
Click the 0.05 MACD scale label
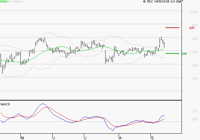[x=195, y=119]
